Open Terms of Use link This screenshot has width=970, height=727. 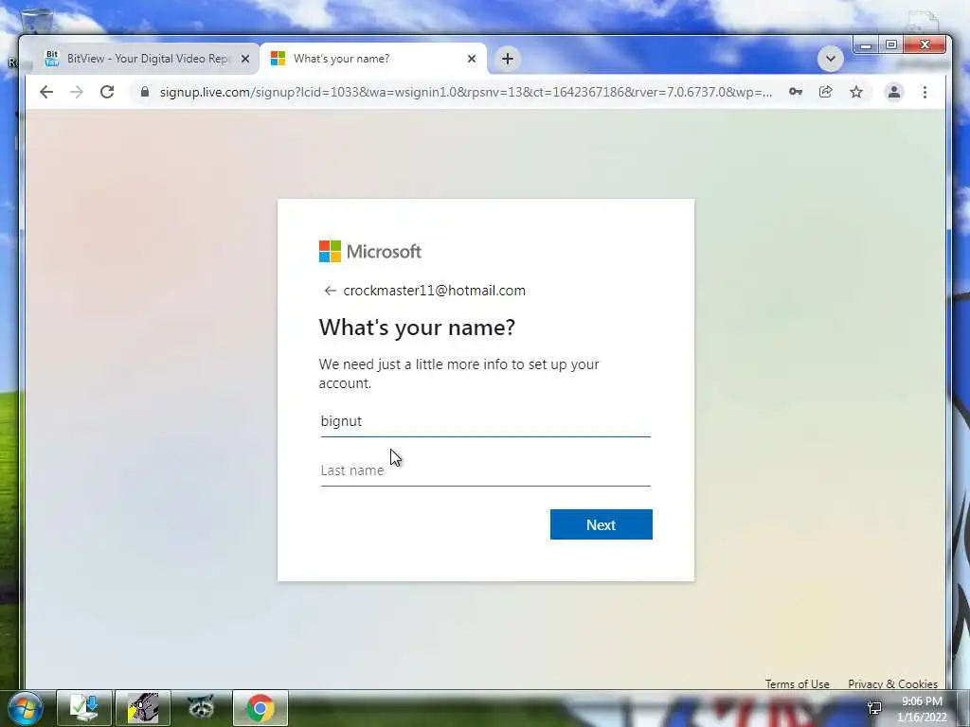pos(797,683)
